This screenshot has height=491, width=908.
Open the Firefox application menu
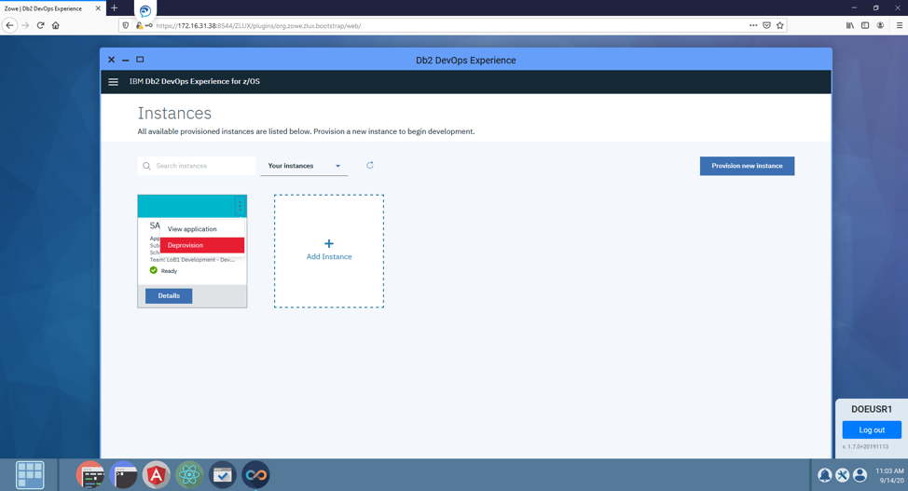pyautogui.click(x=900, y=25)
